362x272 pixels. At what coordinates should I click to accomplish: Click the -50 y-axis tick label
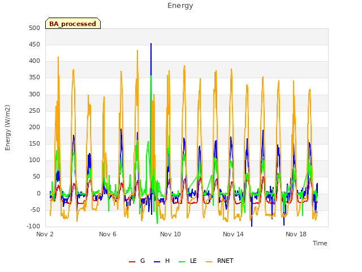[x=35, y=210]
